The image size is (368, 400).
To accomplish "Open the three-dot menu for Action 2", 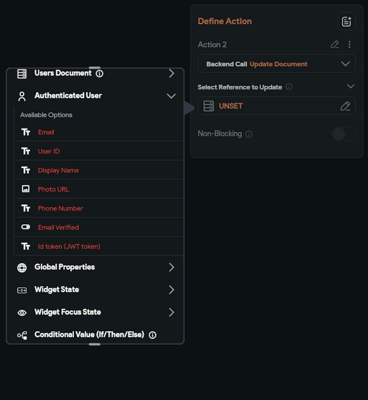I will pos(349,45).
